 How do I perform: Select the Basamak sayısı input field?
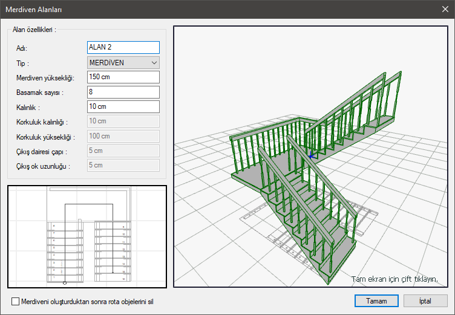click(x=123, y=92)
